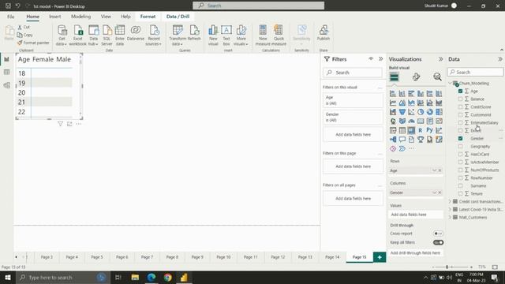Image resolution: width=505 pixels, height=284 pixels.
Task: Toggle the Keep all filters switch
Action: click(439, 242)
